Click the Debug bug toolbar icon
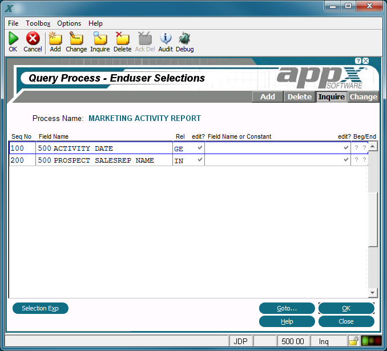The image size is (387, 351). coord(184,38)
